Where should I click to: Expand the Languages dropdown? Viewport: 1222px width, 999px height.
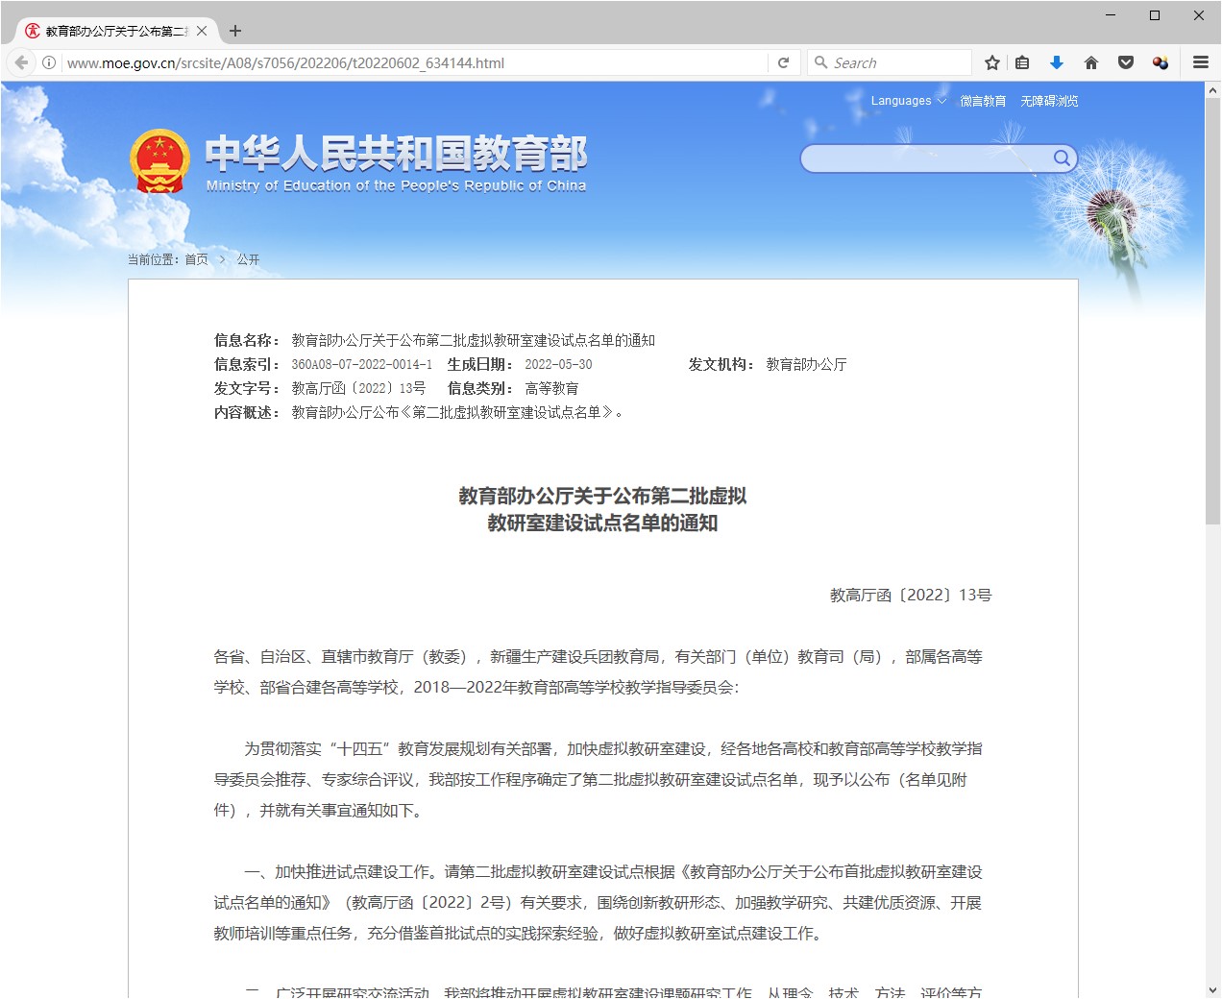pyautogui.click(x=909, y=101)
